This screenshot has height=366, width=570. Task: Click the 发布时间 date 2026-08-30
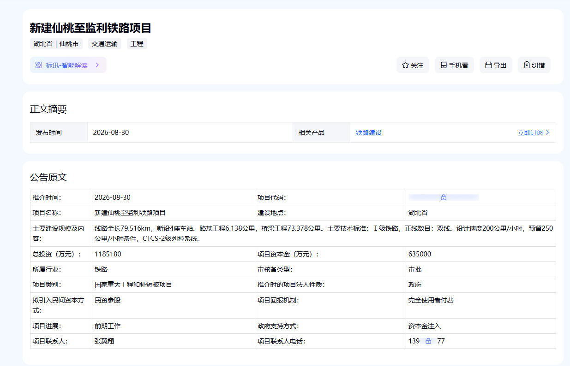click(111, 133)
